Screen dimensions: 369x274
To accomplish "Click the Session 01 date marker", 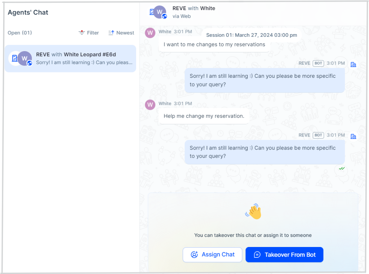I will click(252, 35).
